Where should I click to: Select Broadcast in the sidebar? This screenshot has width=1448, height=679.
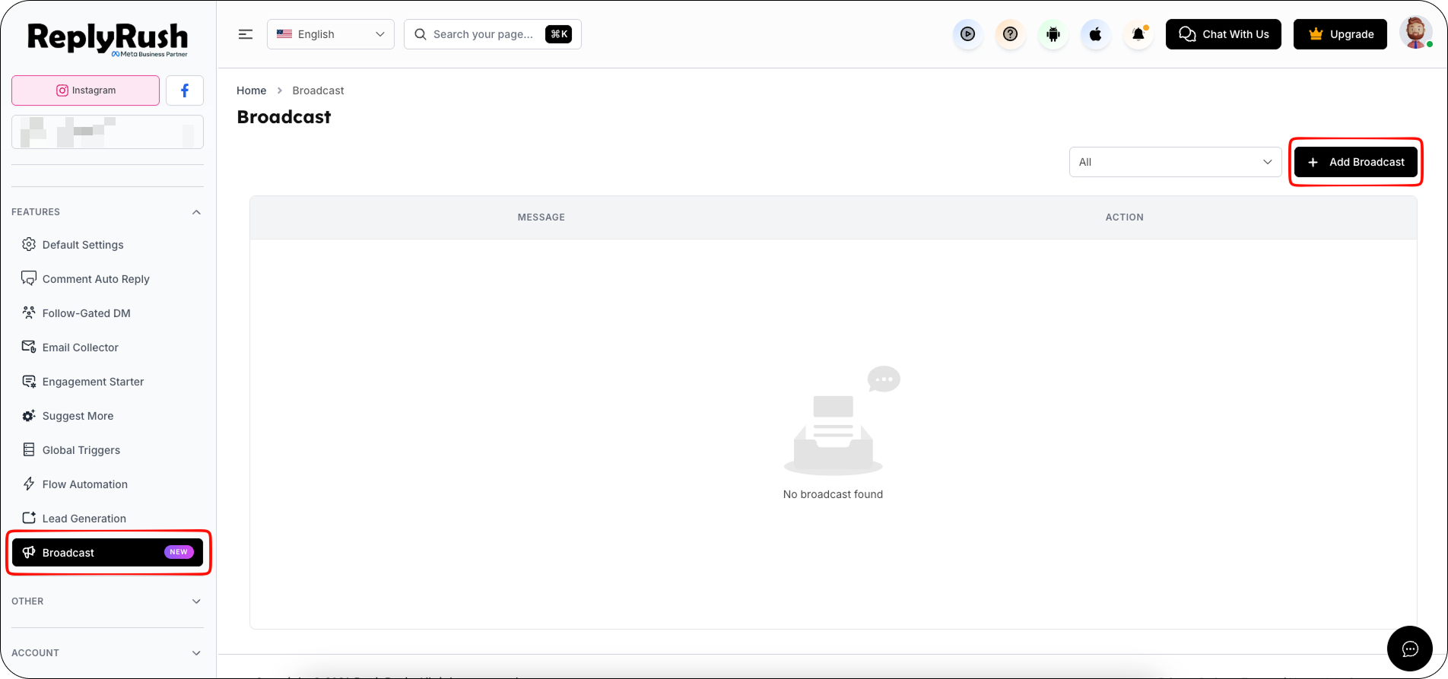pos(107,553)
